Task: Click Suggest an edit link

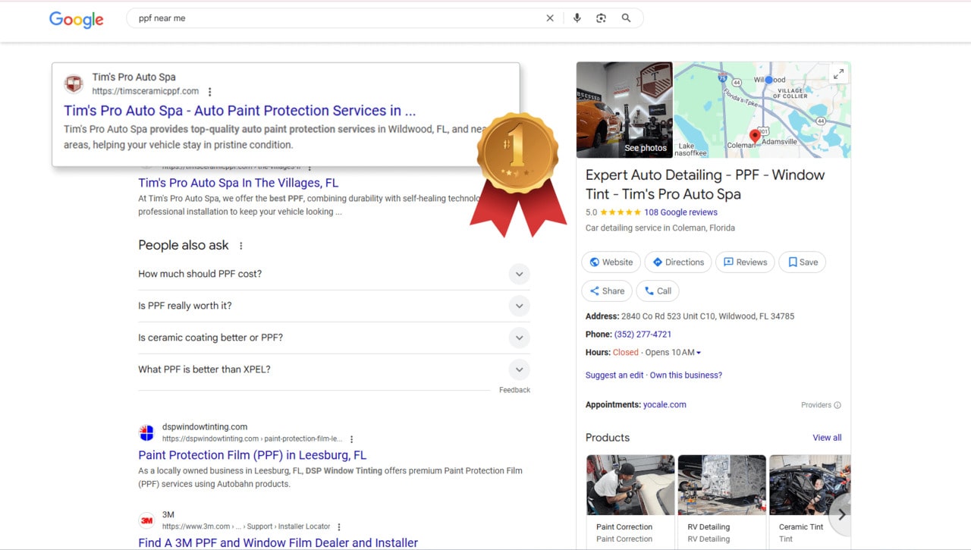Action: pos(614,376)
